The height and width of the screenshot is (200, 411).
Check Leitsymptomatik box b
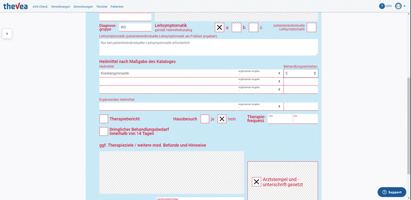click(x=236, y=27)
